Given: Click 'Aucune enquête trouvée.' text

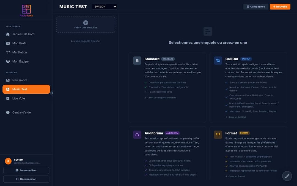Looking at the screenshot, I should tap(86, 41).
